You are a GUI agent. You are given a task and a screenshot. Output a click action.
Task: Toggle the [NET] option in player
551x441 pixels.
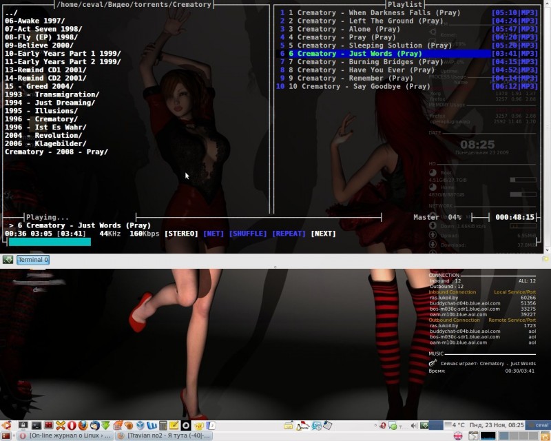(x=214, y=234)
